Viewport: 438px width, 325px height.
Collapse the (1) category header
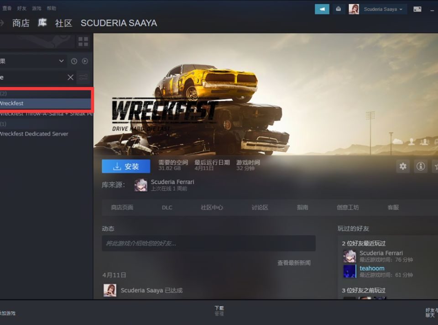pos(3,124)
